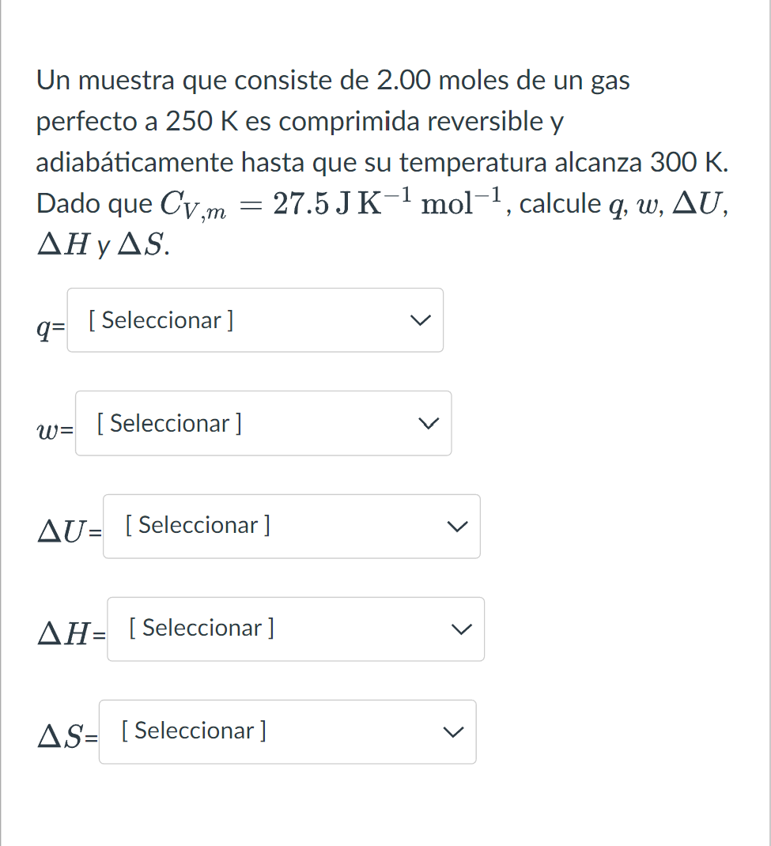The width and height of the screenshot is (771, 846).
Task: Click the ΔH= label text
Action: click(72, 634)
